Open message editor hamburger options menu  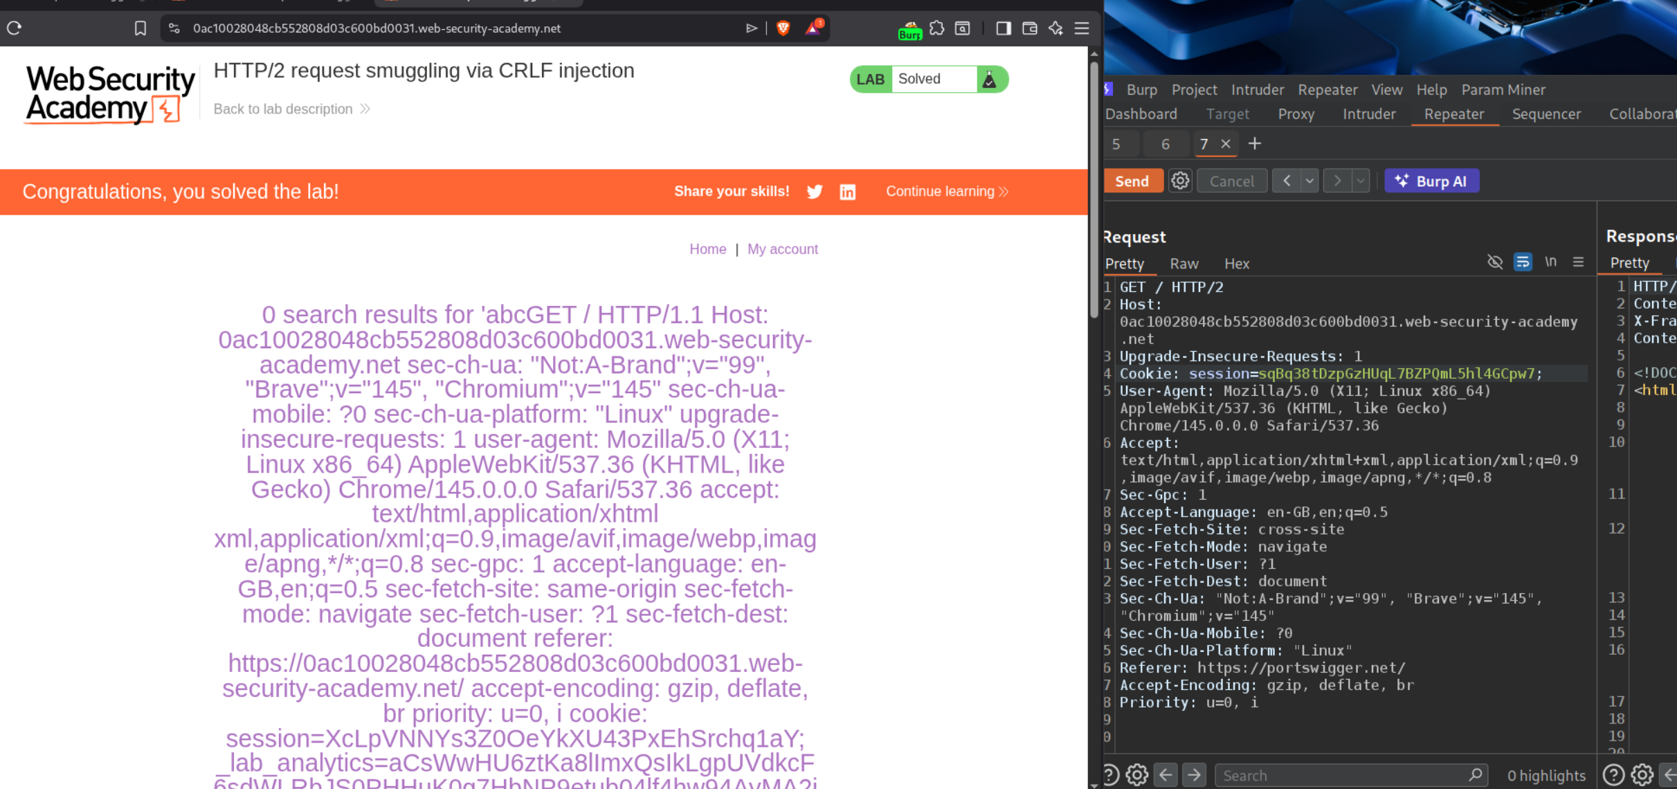pyautogui.click(x=1578, y=262)
